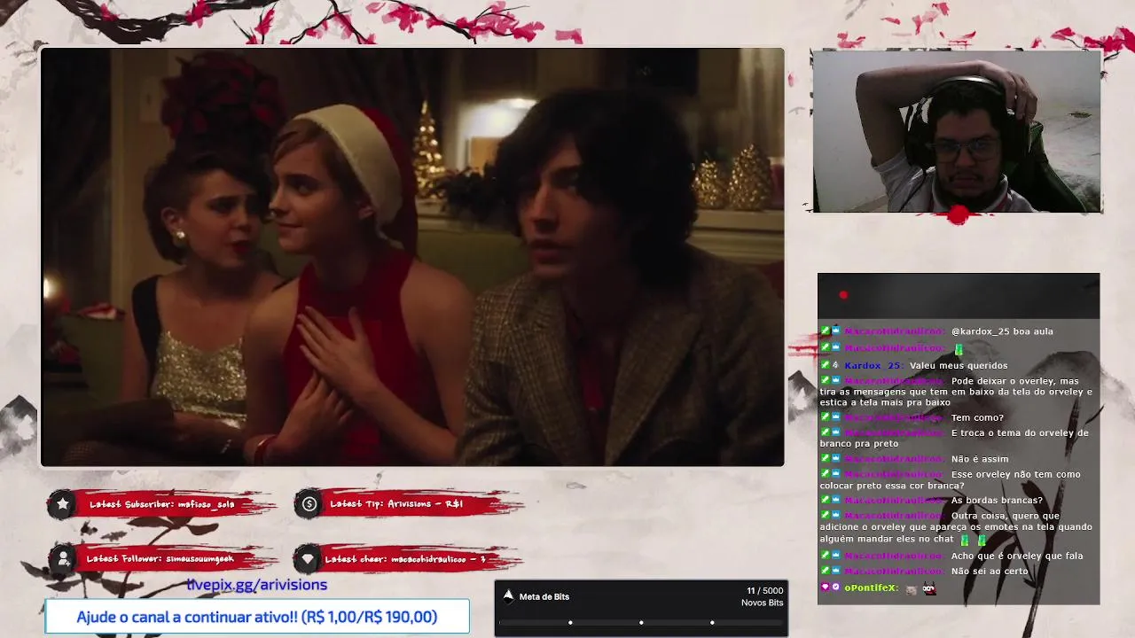Click the devil face emote in oPontifeX's message

[928, 588]
